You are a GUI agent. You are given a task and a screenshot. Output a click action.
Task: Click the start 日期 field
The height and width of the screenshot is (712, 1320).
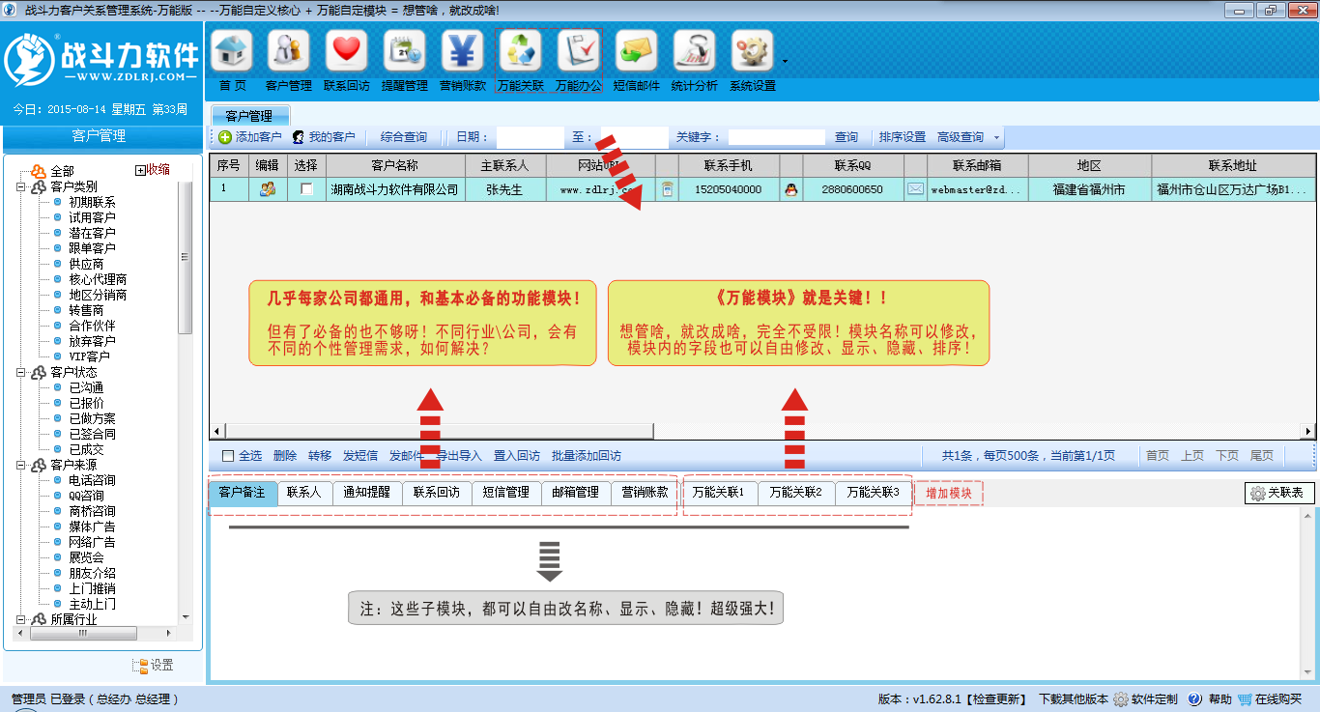531,137
